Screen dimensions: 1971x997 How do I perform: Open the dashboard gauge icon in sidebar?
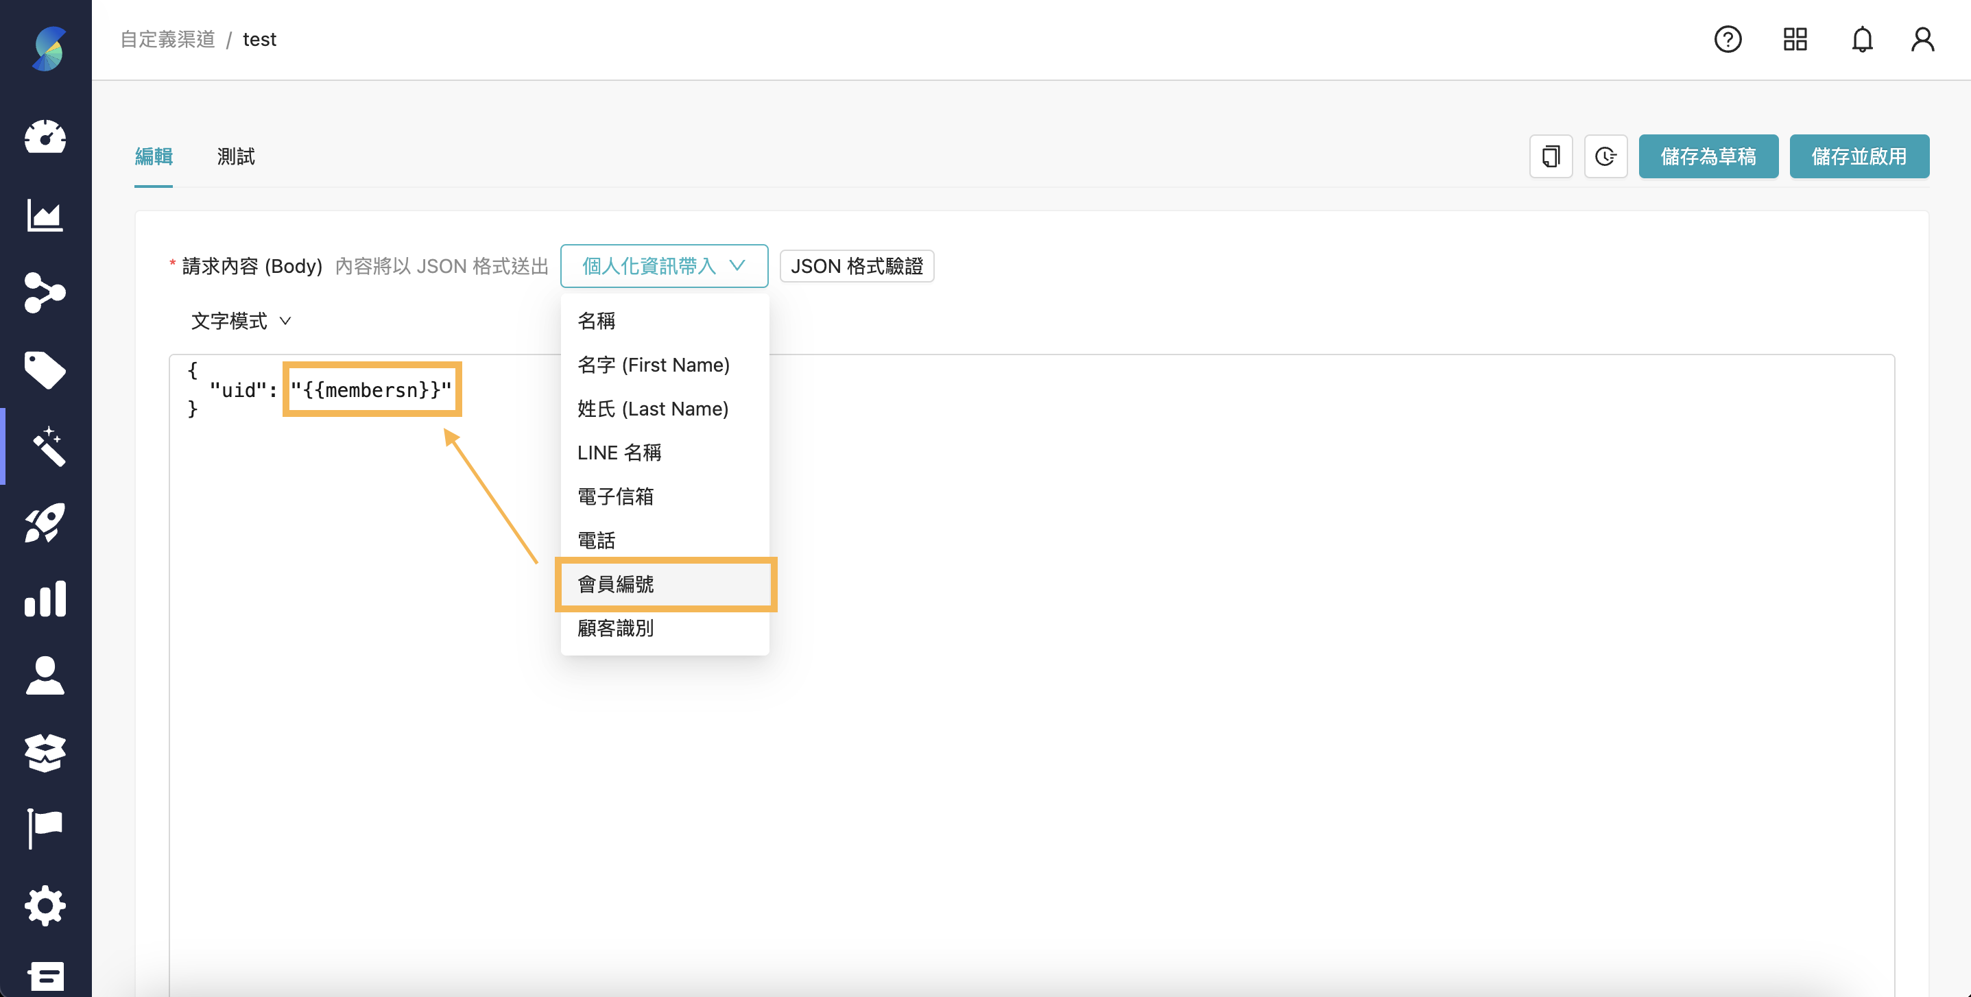45,138
